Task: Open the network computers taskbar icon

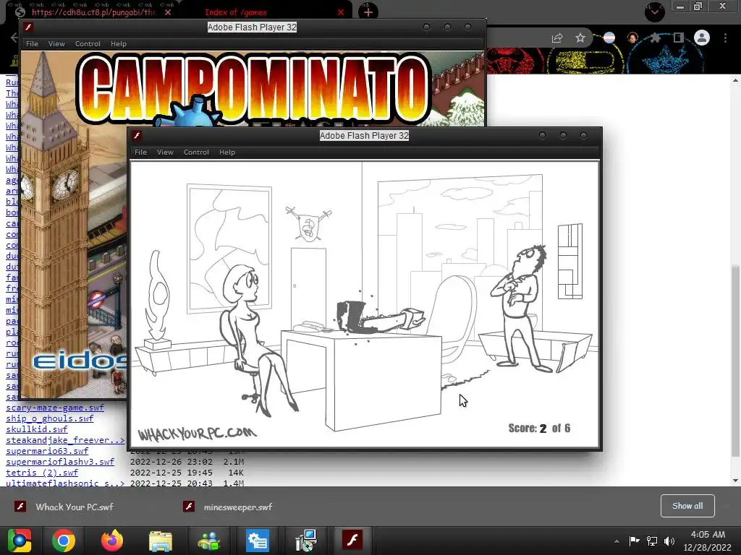Action: click(x=306, y=541)
